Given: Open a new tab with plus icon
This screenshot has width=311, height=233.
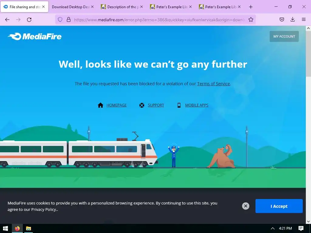Looking at the screenshot, I should coord(251,7).
